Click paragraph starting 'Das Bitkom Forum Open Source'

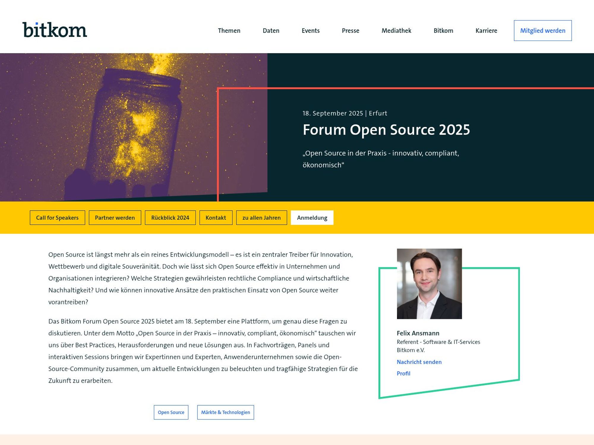pyautogui.click(x=203, y=351)
